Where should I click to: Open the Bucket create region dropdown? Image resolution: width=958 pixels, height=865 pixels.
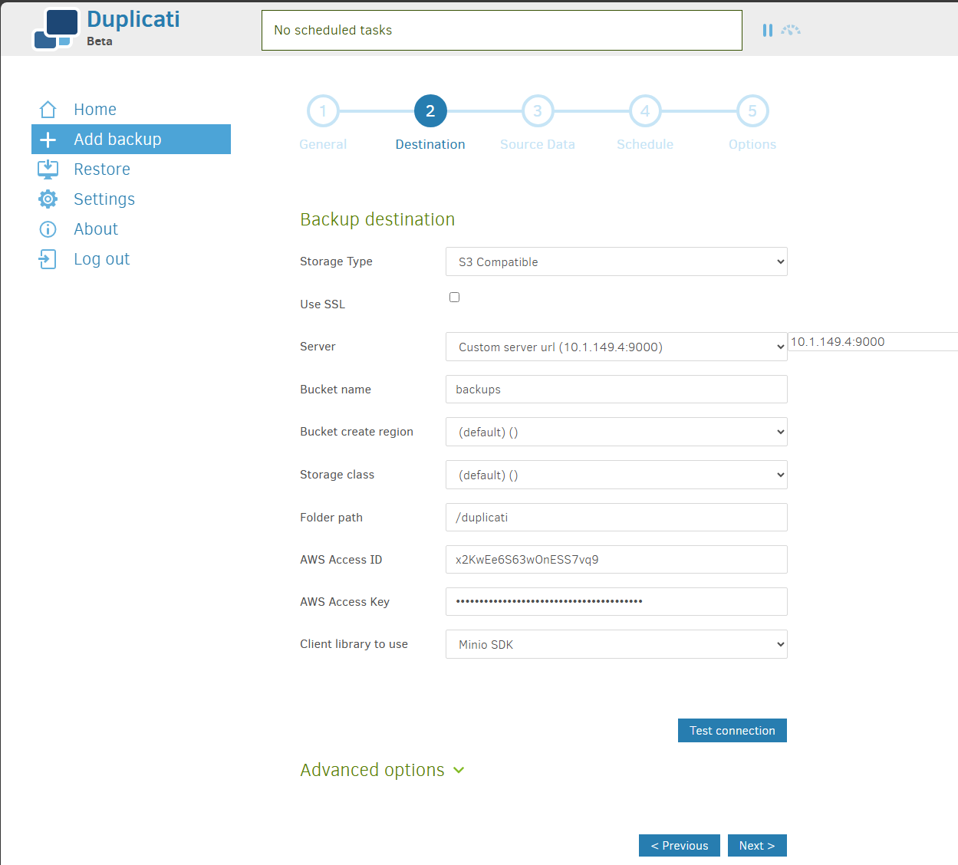pos(616,432)
